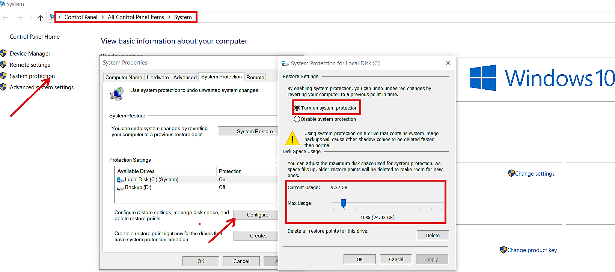Viewport: 615px width, 272px height.
Task: Click the shield icon beside Change product key
Action: click(503, 250)
